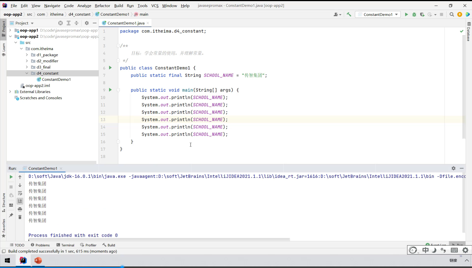Build project with the hammer icon
The image size is (472, 268).
(349, 15)
